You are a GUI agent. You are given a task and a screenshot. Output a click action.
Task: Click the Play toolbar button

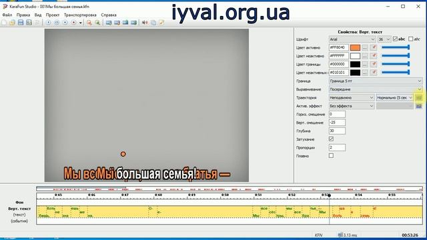[x=48, y=23]
